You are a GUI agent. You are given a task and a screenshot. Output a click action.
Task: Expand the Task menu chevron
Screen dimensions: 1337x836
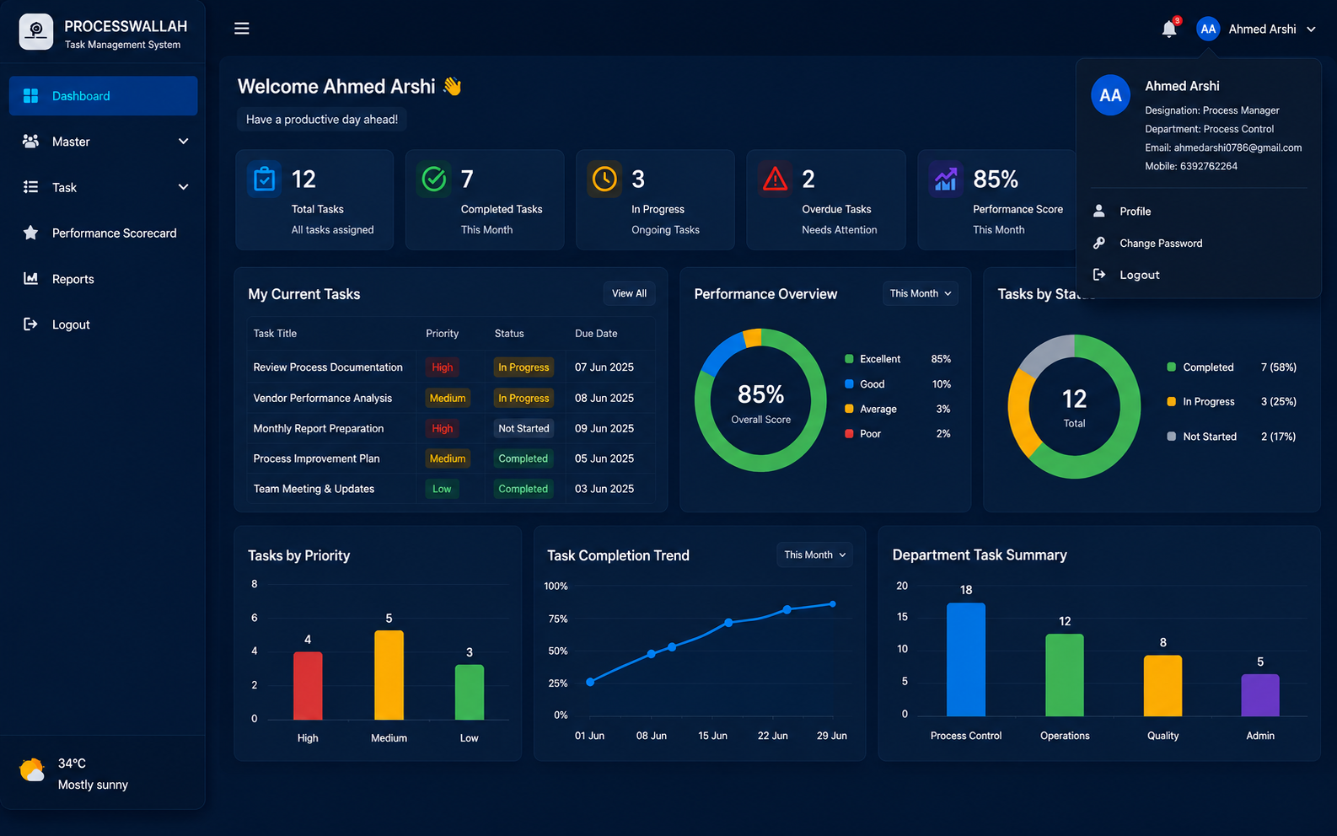tap(183, 187)
